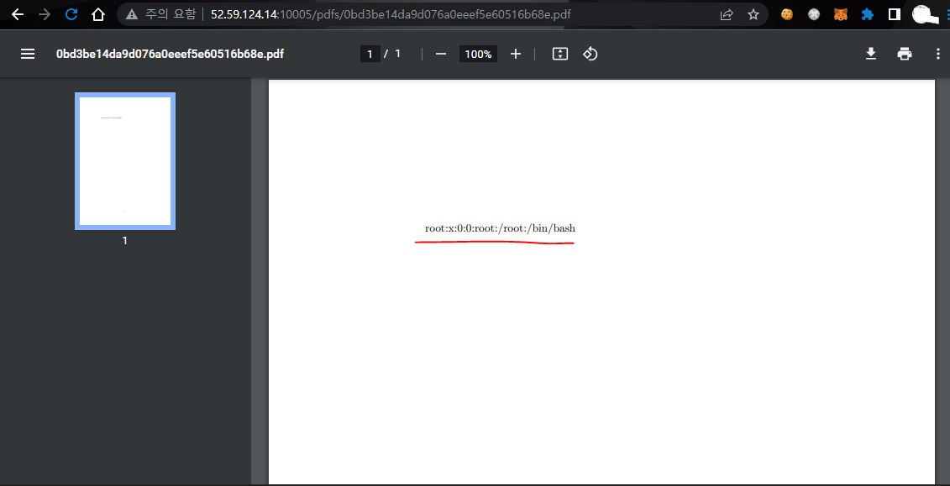Fit the PDF to page
This screenshot has width=950, height=486.
560,54
